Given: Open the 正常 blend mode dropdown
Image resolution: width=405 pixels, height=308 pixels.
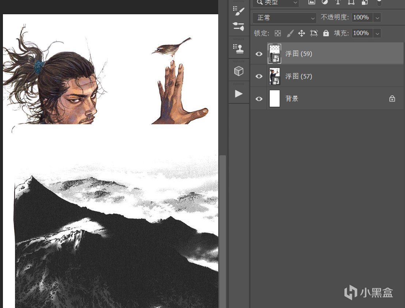Looking at the screenshot, I should click(284, 18).
